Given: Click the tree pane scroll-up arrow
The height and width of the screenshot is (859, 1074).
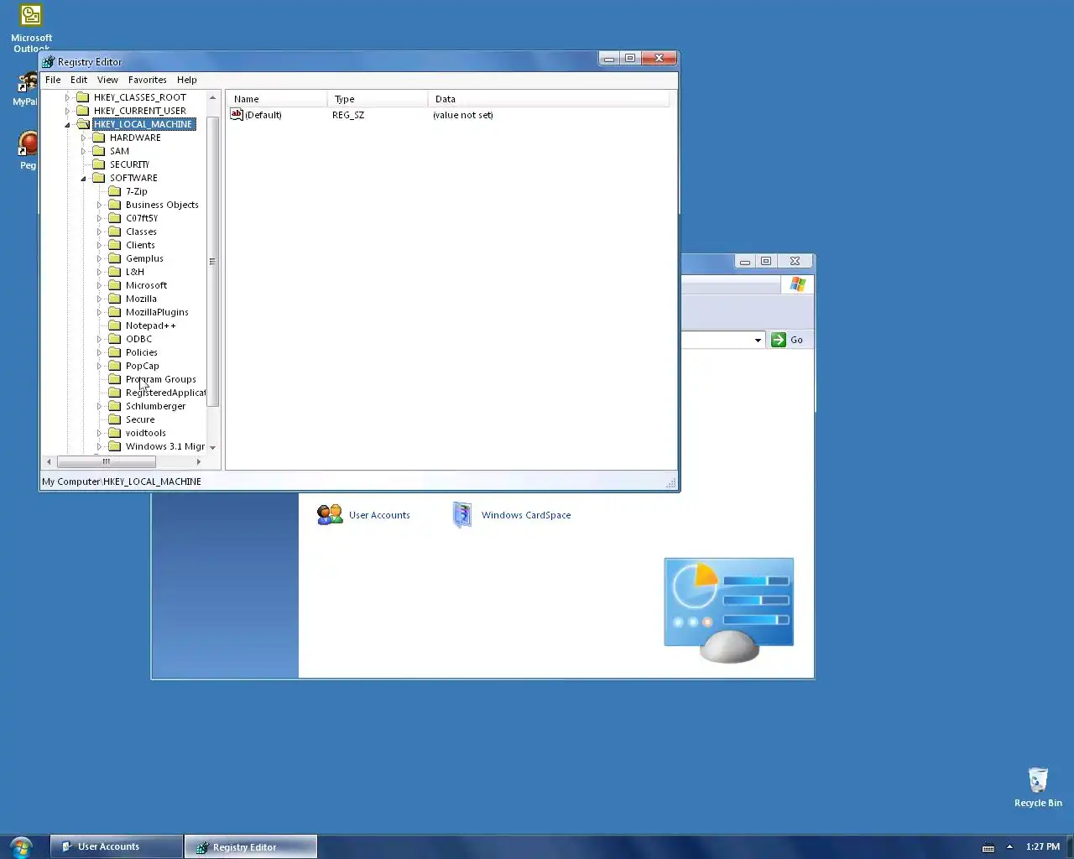Looking at the screenshot, I should click(x=212, y=97).
